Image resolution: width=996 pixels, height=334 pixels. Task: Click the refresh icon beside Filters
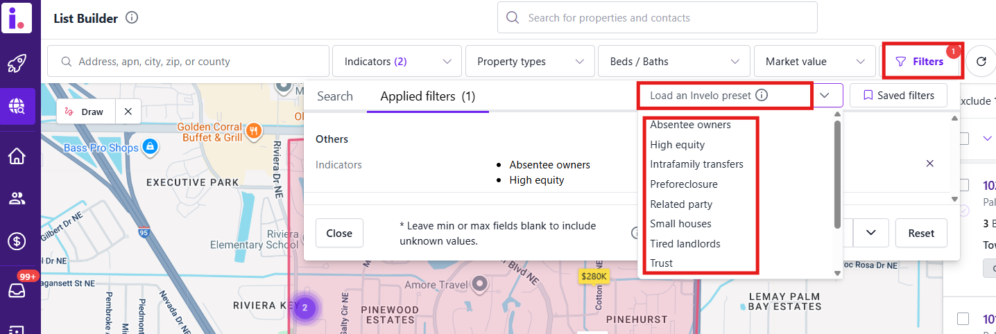(x=981, y=62)
